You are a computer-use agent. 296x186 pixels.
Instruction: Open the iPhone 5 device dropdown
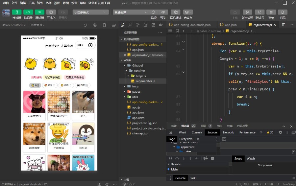(14, 25)
